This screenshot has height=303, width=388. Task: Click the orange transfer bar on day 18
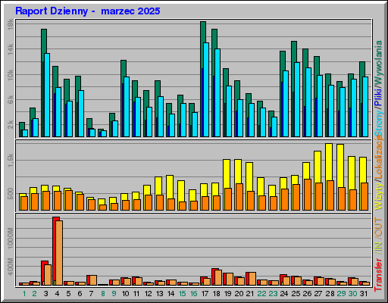[x=218, y=278]
